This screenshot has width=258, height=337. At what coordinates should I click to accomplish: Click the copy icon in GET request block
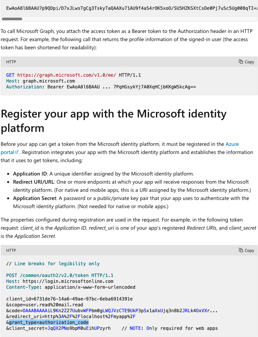tap(241, 62)
